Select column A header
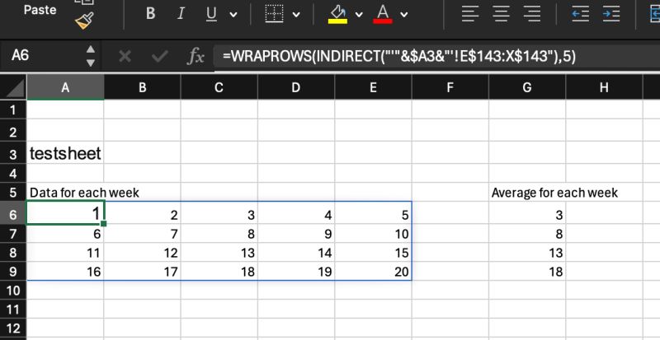The height and width of the screenshot is (340, 660). [65, 87]
